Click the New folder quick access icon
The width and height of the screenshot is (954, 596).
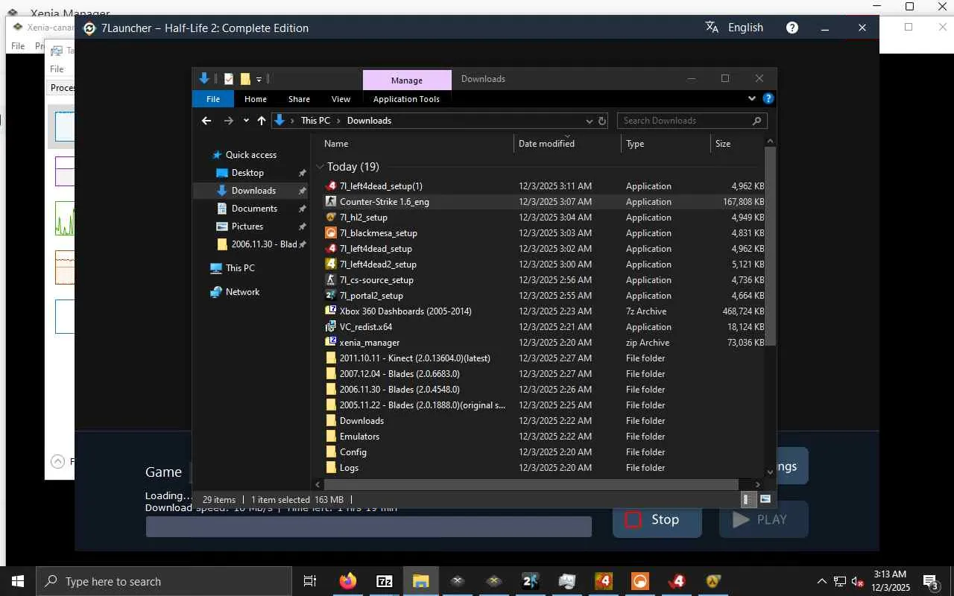(245, 79)
